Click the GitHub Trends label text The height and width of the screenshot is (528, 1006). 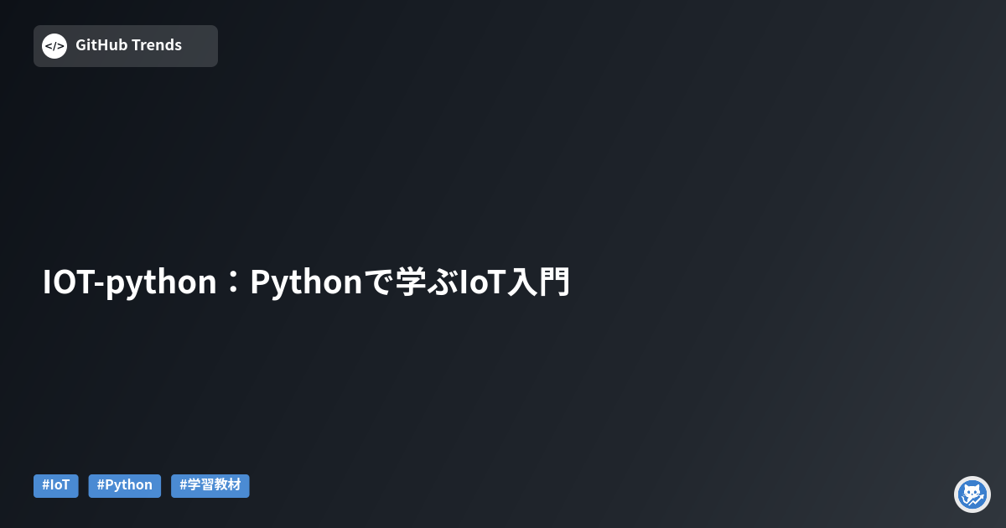(x=128, y=45)
